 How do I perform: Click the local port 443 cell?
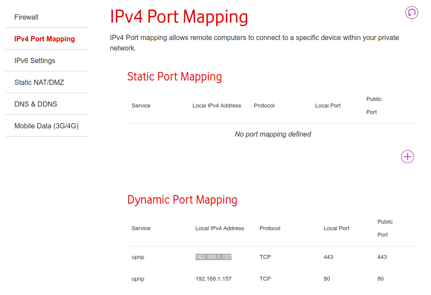point(328,257)
